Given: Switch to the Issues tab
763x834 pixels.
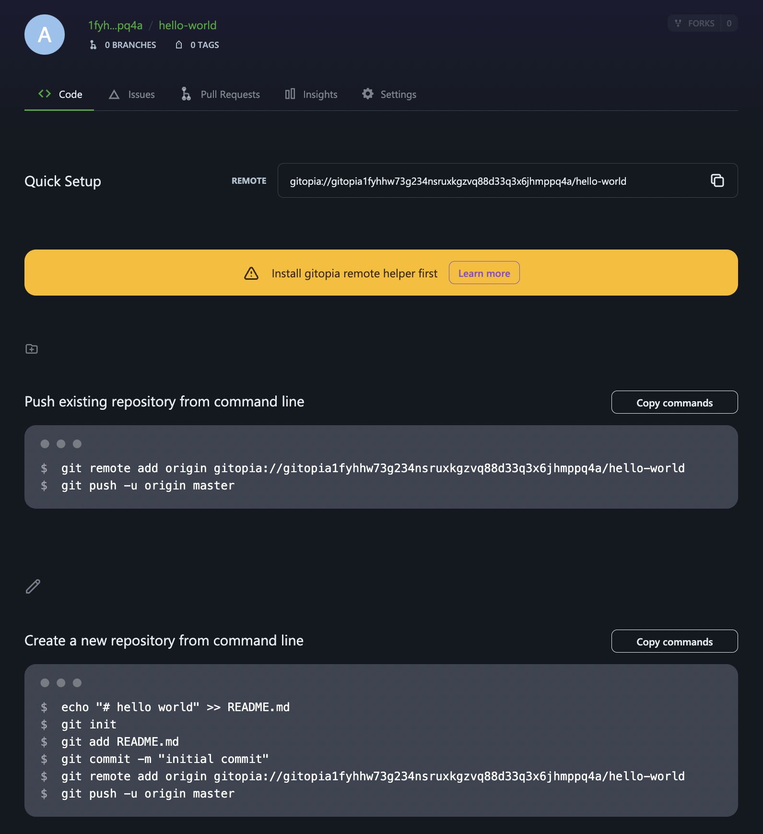Looking at the screenshot, I should click(x=132, y=95).
